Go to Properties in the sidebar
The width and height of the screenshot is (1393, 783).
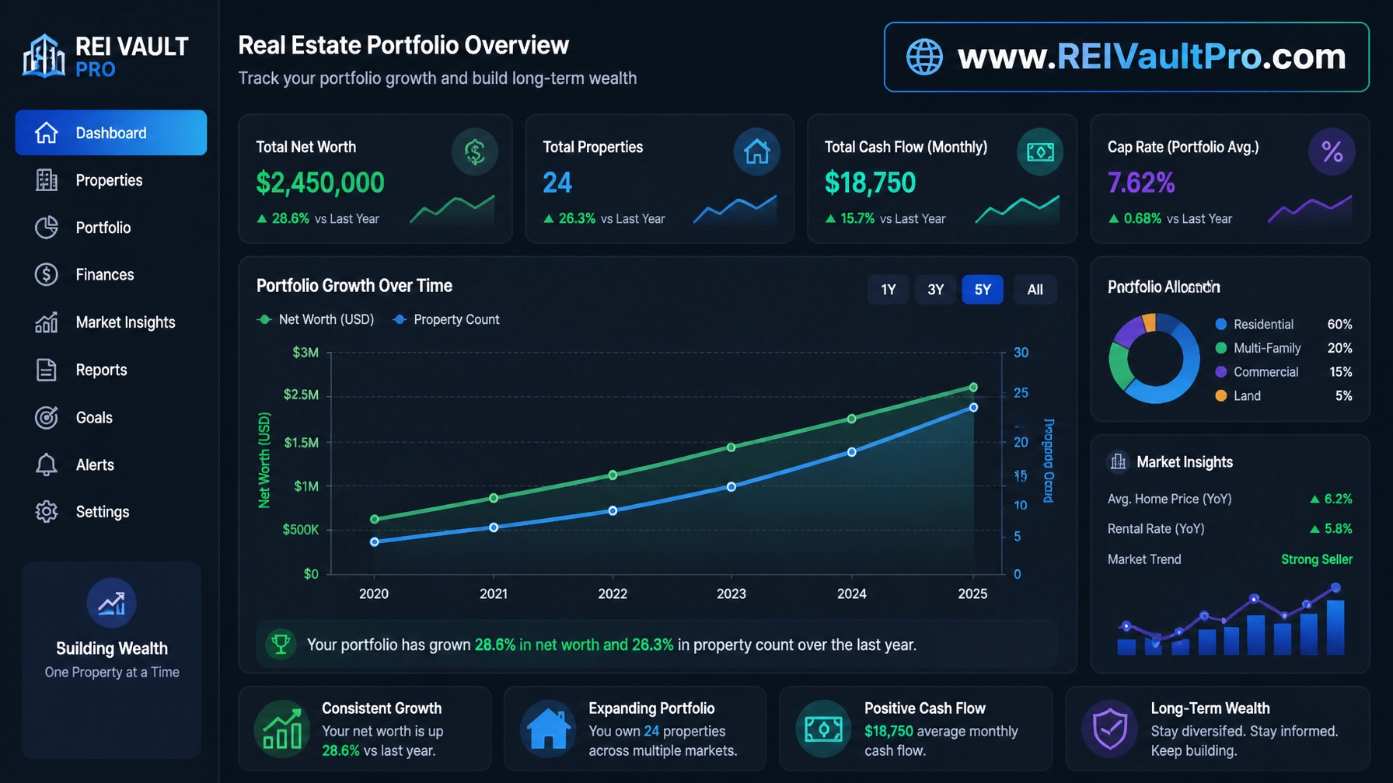click(111, 180)
